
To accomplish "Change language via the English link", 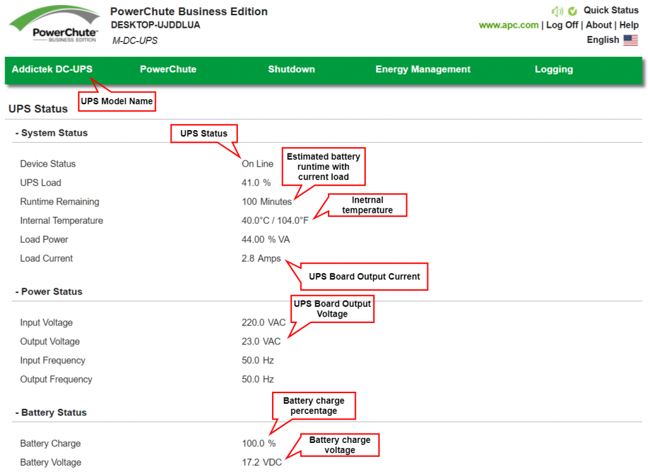I will pyautogui.click(x=603, y=40).
